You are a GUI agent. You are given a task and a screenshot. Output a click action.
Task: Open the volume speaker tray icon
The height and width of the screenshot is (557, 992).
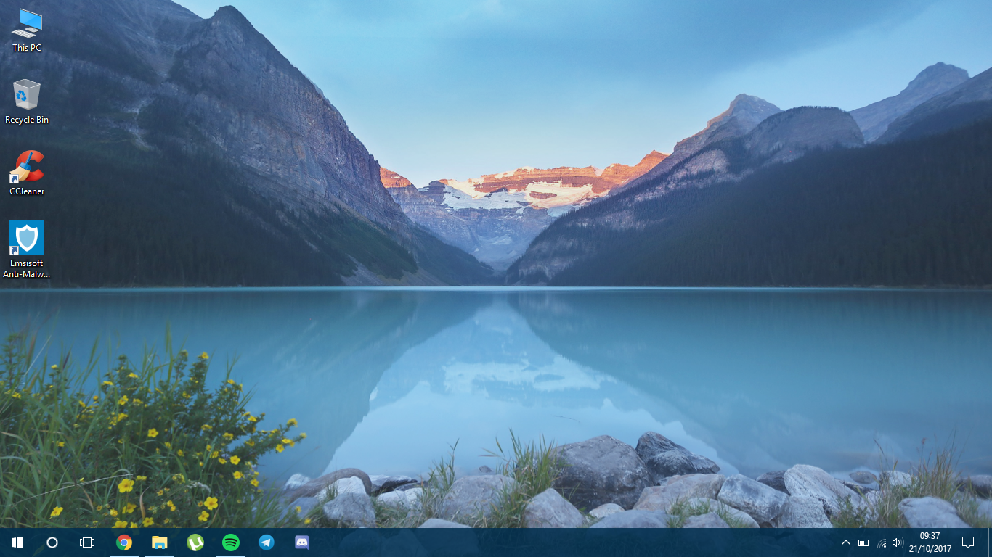pos(898,542)
